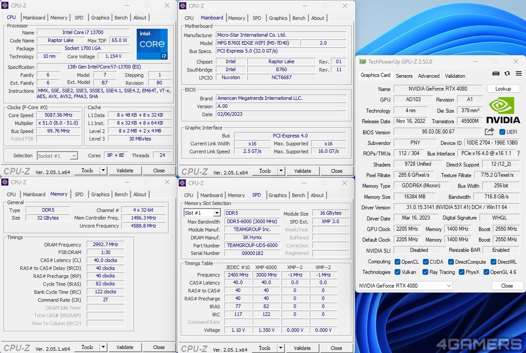Click Part Number TEAMGROUP-UD5-6000 field

[252, 245]
